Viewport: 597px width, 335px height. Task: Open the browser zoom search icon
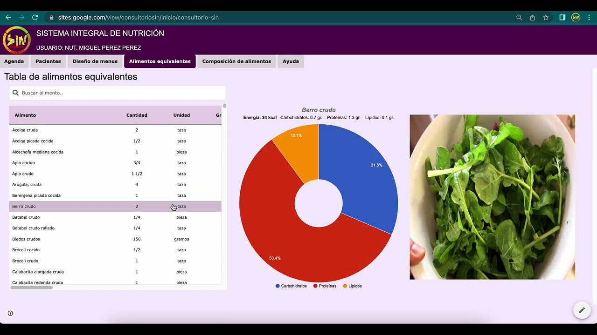pyautogui.click(x=519, y=17)
